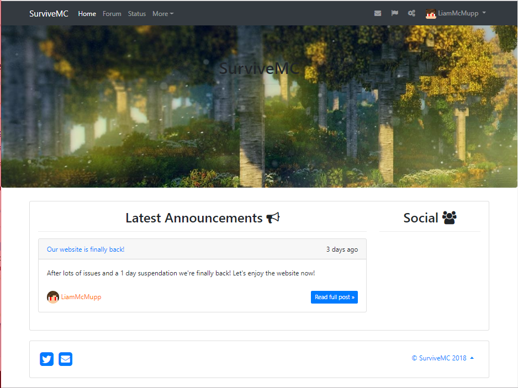Open the Status nav item
The image size is (518, 388).
click(x=137, y=14)
